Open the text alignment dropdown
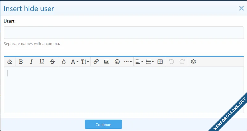Viewport: 247px width, 131px height. click(139, 62)
